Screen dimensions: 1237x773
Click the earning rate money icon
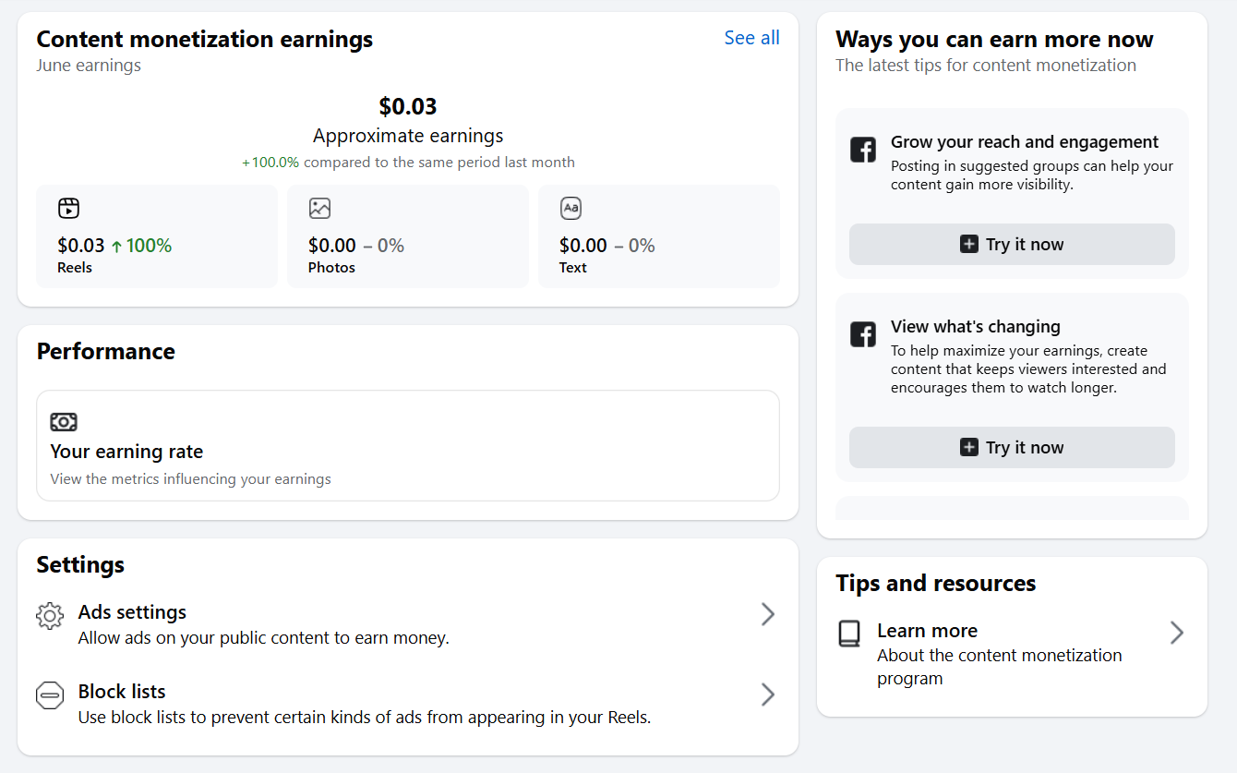(63, 422)
